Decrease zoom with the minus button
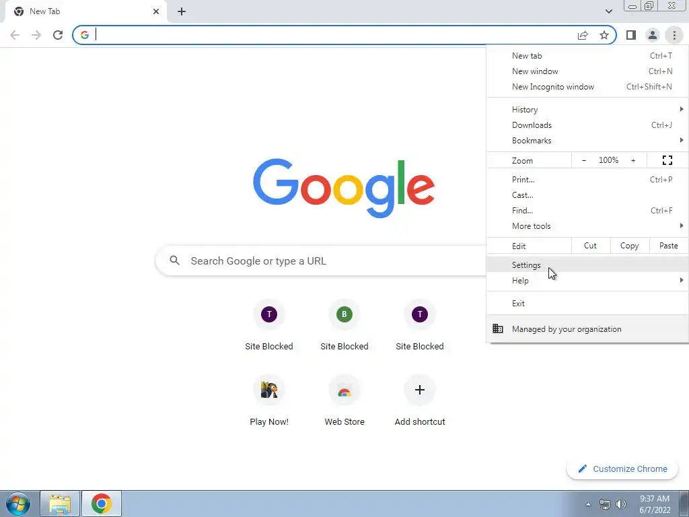The width and height of the screenshot is (689, 517). point(584,160)
